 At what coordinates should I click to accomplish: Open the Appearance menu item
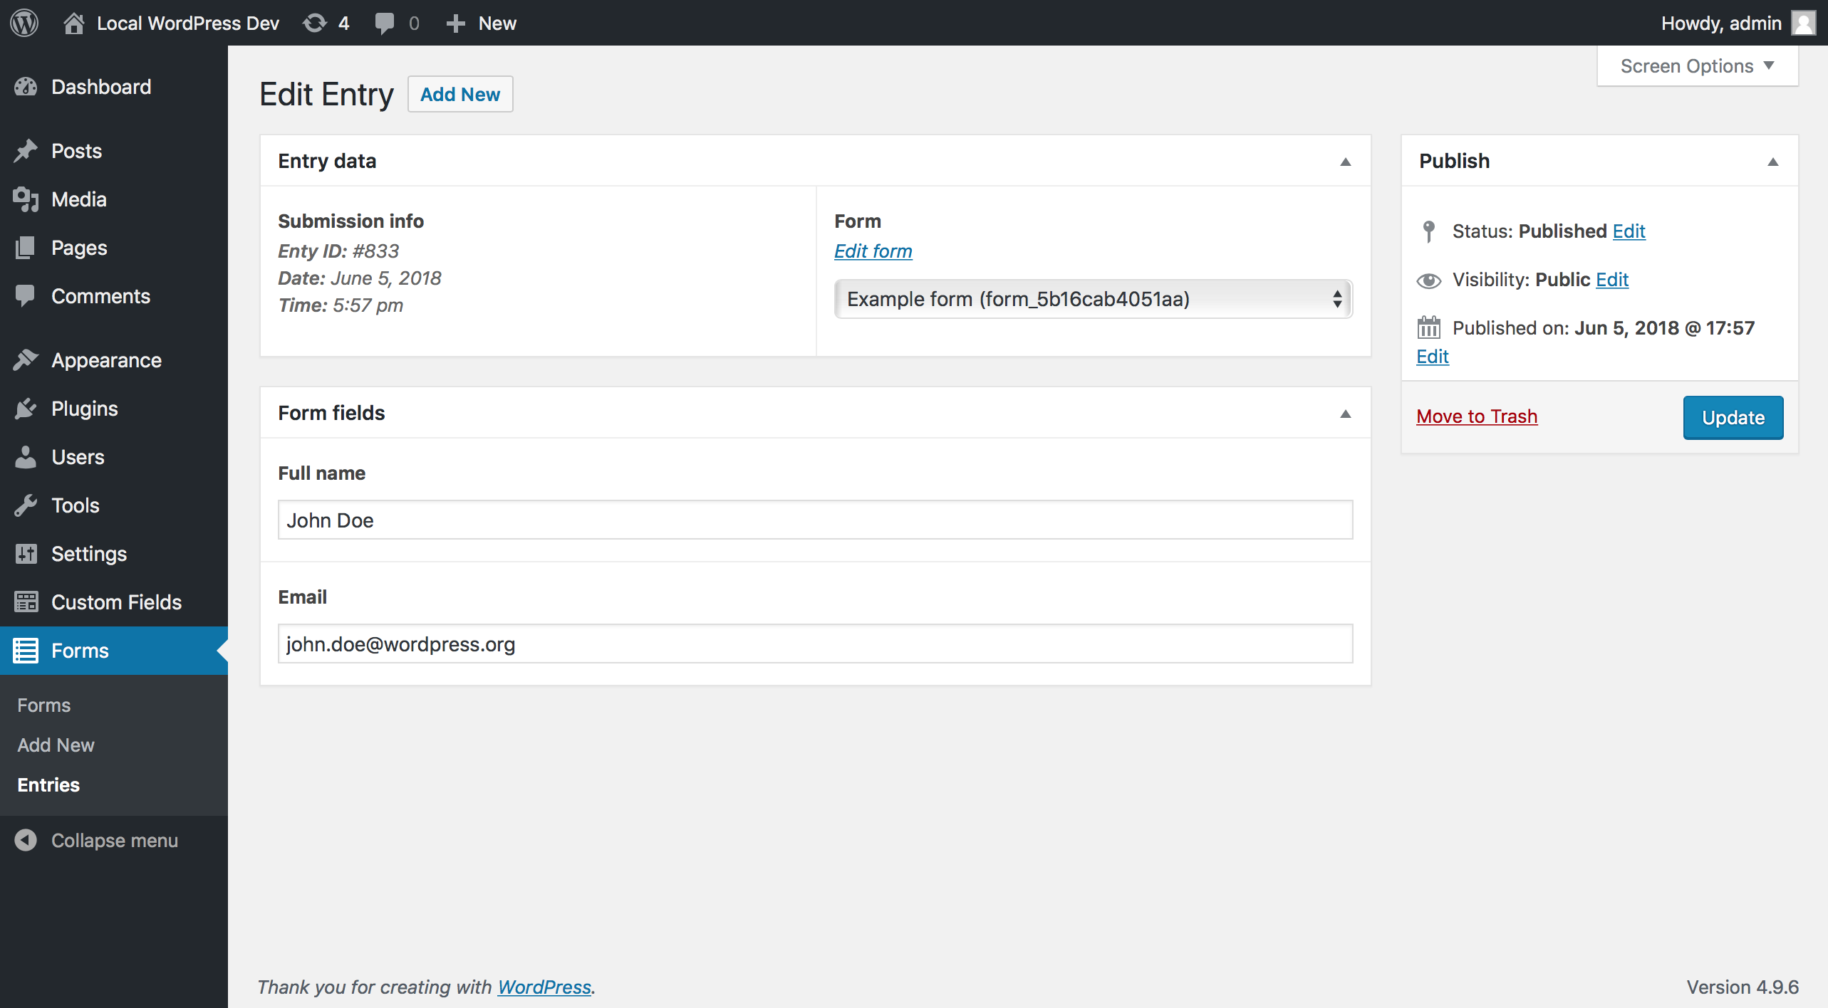[106, 360]
